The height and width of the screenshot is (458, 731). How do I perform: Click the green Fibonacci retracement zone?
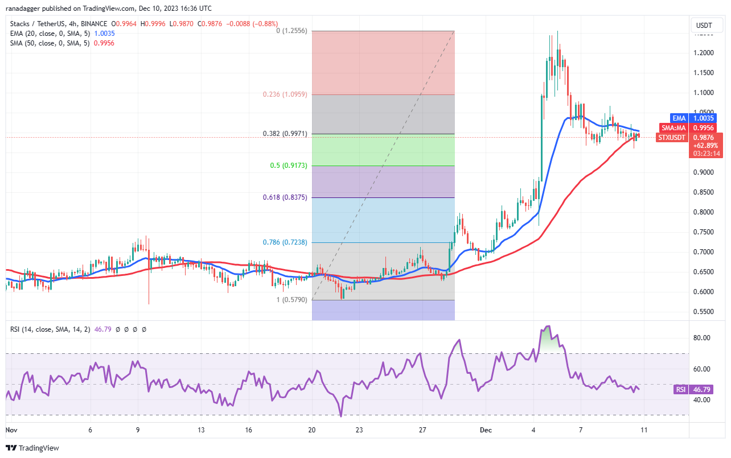[383, 150]
